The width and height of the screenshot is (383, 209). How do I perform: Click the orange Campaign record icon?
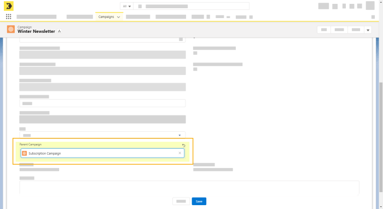11,30
